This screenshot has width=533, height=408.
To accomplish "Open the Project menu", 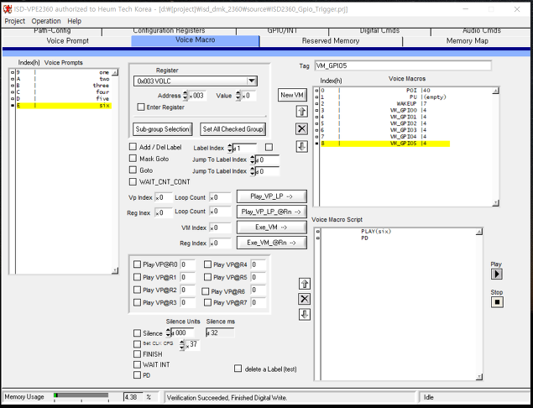I will (x=14, y=21).
